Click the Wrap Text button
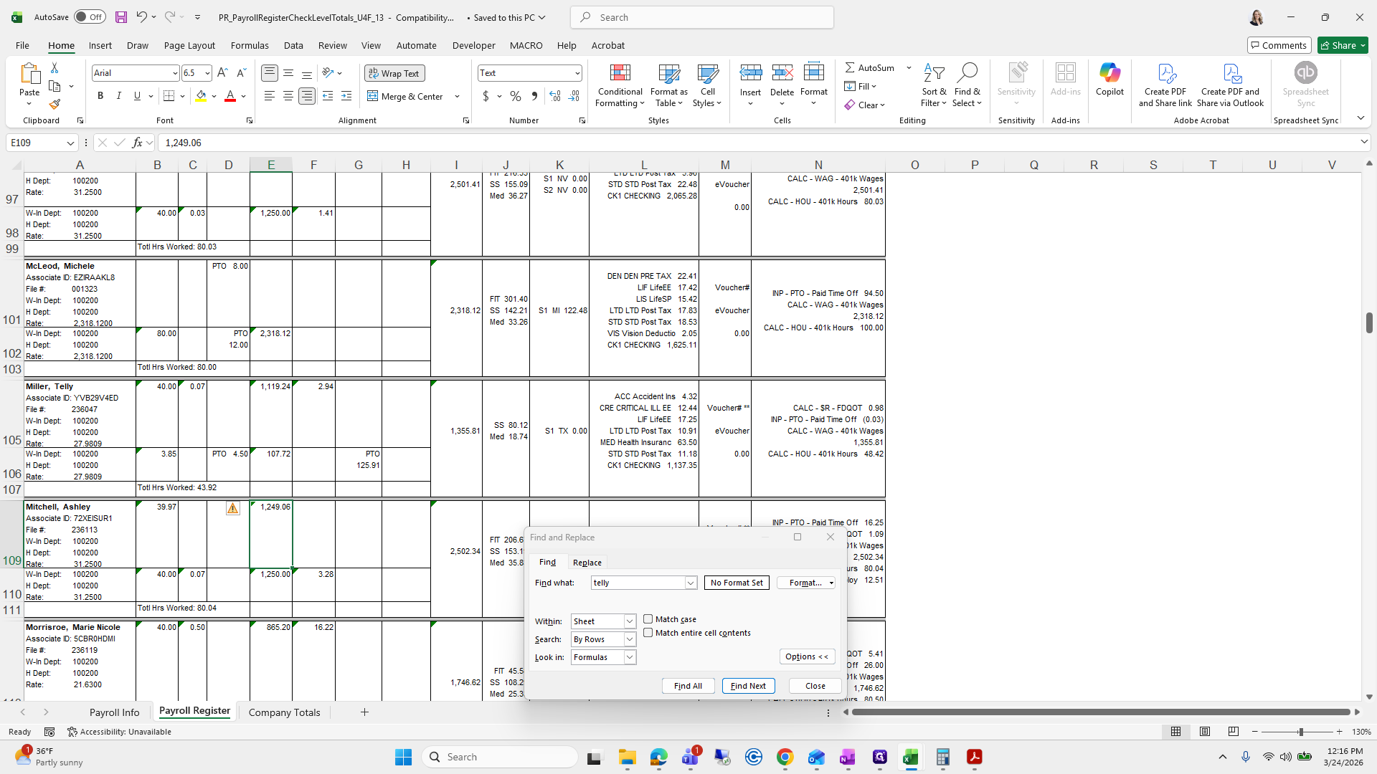 394,73
